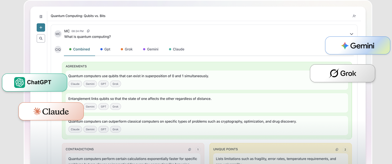This screenshot has height=164, width=392.
Task: Click the title "Quantum Computing: Qubits vs. Bits"
Action: point(78,16)
